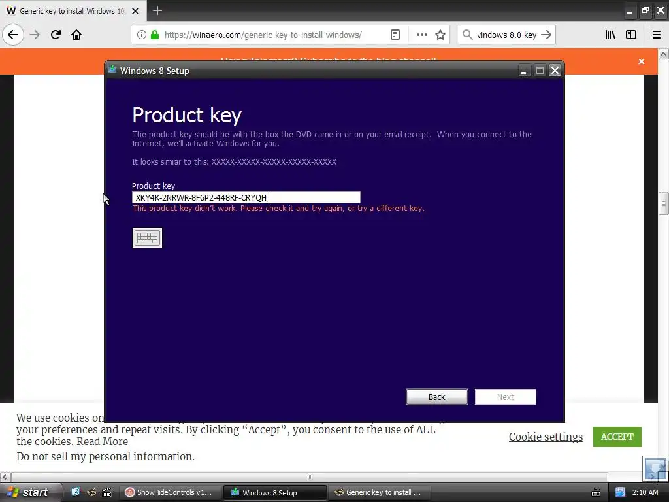
Task: Open the Windows start button
Action: coord(29,492)
